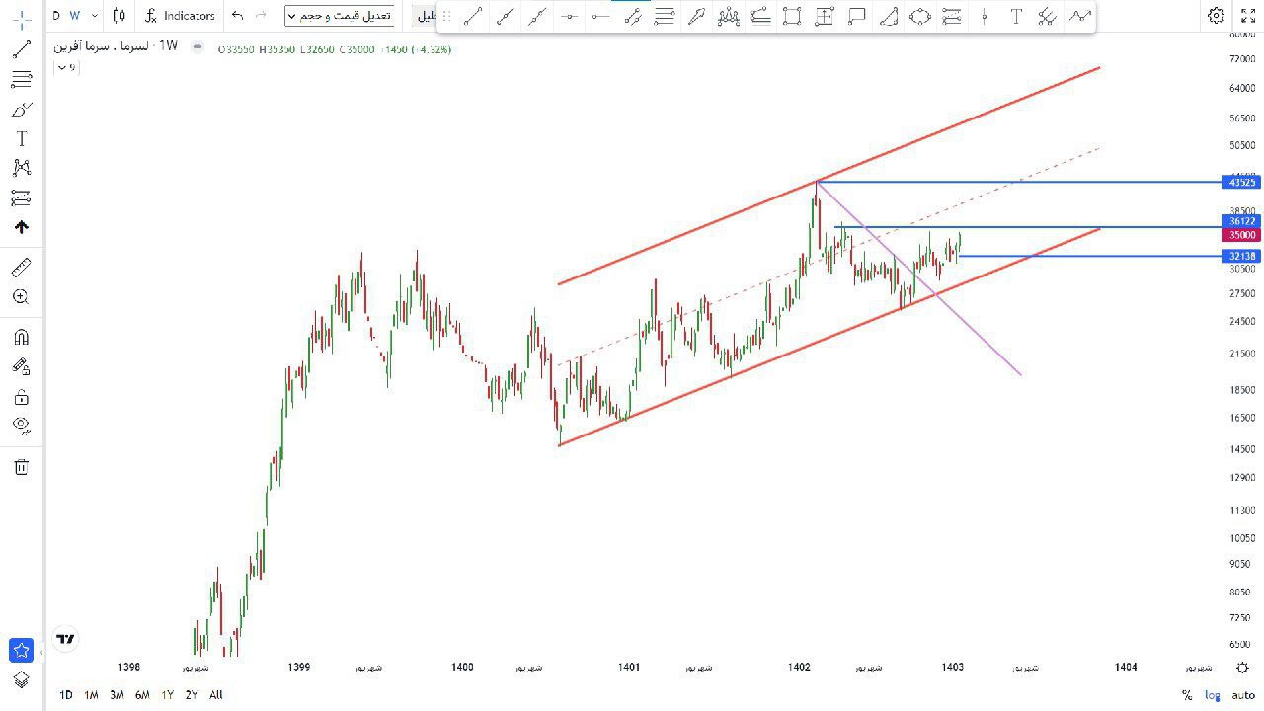Set range to 1Y
The width and height of the screenshot is (1264, 711).
[x=167, y=695]
